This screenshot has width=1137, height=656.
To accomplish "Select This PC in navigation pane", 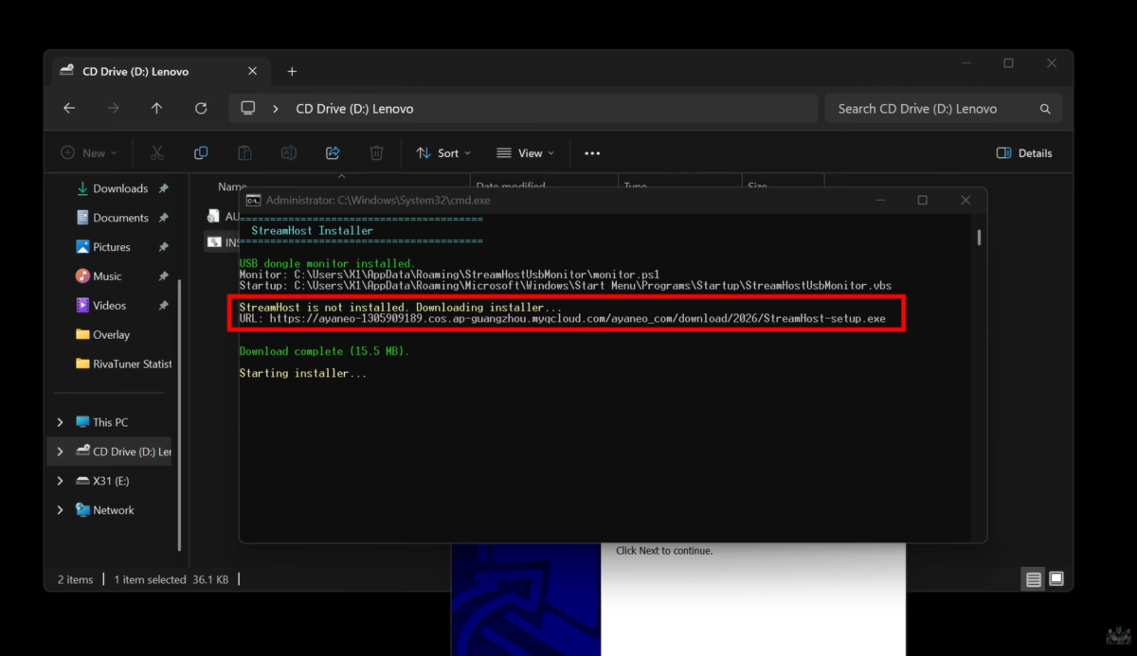I will [110, 422].
